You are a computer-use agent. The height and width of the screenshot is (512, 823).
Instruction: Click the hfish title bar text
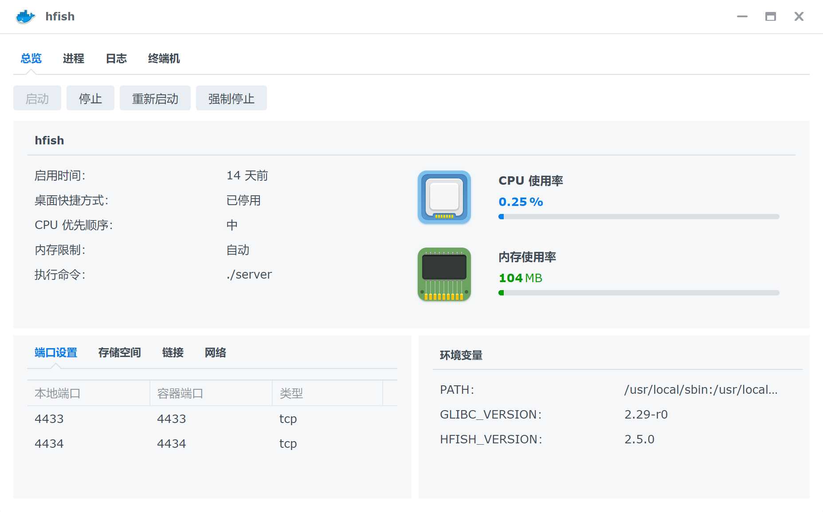60,17
